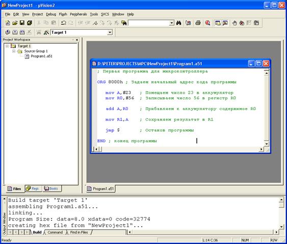Collapse the Source Group 1 tree node

click(14, 51)
